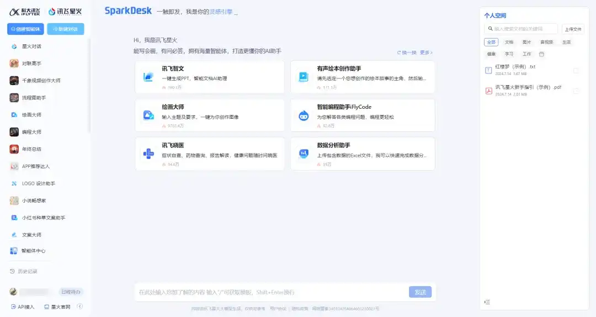Click the chat message input field
This screenshot has width=596, height=317.
tap(272, 292)
